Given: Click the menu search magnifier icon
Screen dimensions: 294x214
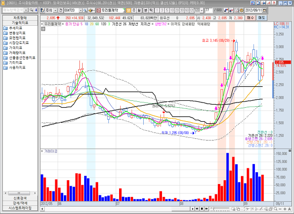Looking at the screenshot, I should click(31, 10).
